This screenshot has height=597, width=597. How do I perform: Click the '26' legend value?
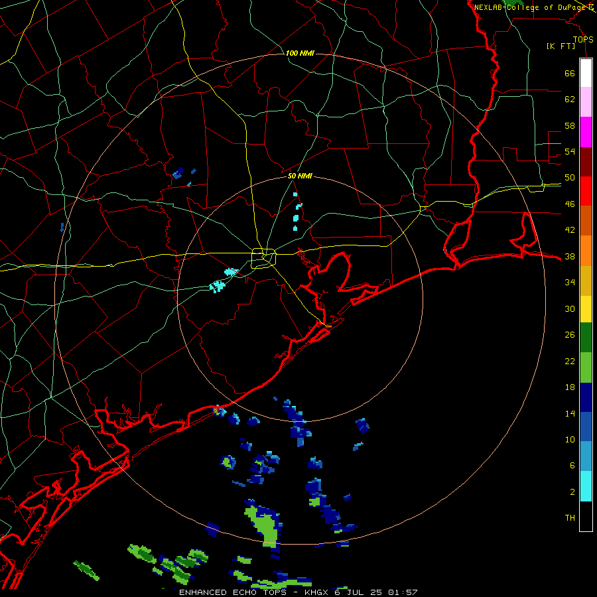pyautogui.click(x=570, y=335)
